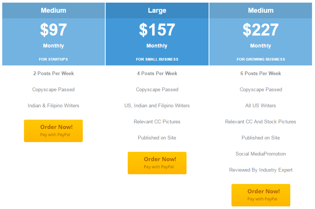Image resolution: width=315 pixels, height=209 pixels.
Task: Click Order Now under the $97 plan
Action: click(53, 131)
